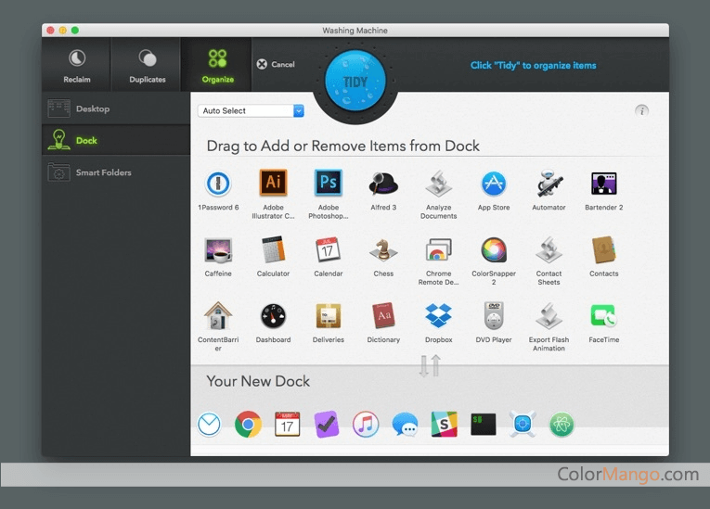Viewport: 710px width, 509px height.
Task: Click the iTunes icon in new dock
Action: (x=366, y=425)
